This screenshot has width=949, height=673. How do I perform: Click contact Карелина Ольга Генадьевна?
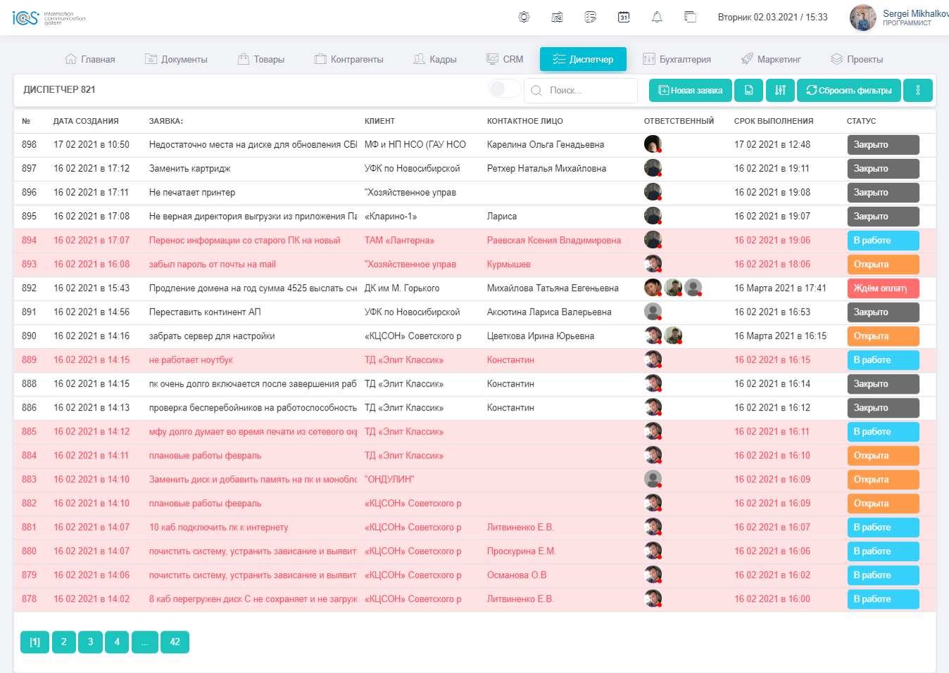[546, 144]
